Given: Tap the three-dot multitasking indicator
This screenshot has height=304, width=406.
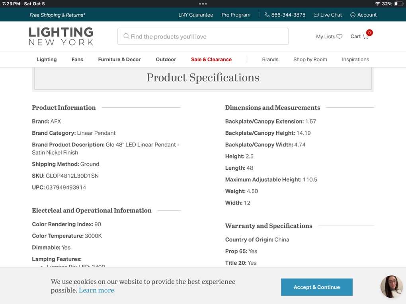Looking at the screenshot, I should [203, 4].
